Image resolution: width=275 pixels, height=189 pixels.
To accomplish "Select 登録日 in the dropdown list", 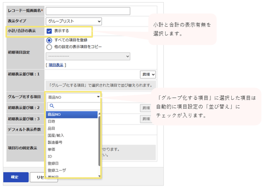I will [72, 163].
